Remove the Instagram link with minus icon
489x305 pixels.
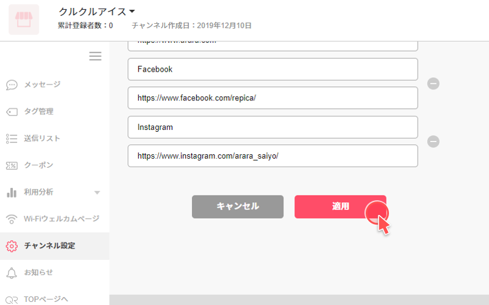(433, 141)
